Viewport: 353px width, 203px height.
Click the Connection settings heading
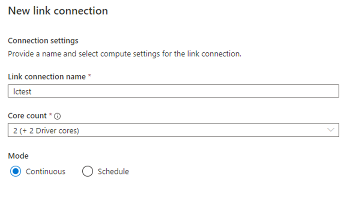[43, 41]
